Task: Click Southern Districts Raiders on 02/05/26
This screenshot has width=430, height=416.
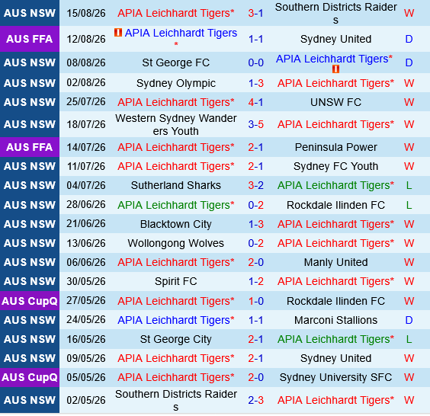Action: [176, 400]
